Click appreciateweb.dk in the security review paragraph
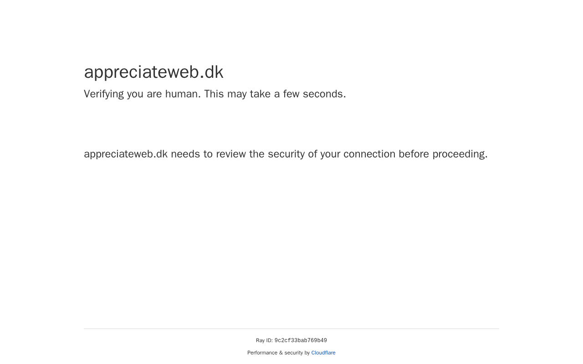This screenshot has width=583, height=364. tap(126, 154)
